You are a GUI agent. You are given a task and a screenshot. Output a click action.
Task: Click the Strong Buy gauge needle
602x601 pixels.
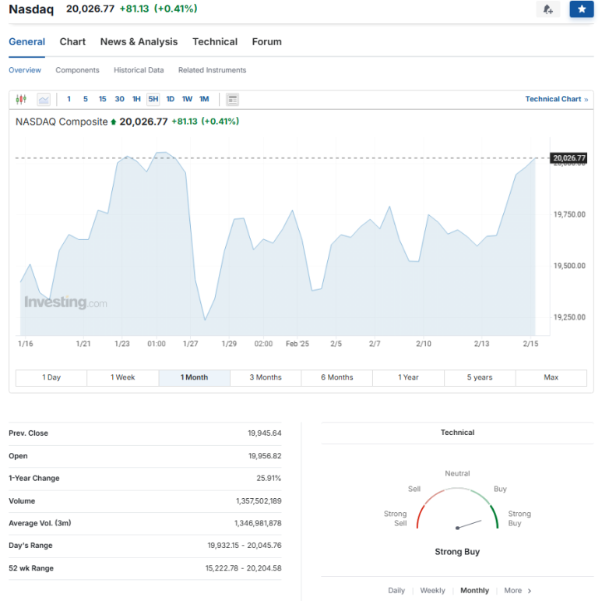tap(468, 525)
